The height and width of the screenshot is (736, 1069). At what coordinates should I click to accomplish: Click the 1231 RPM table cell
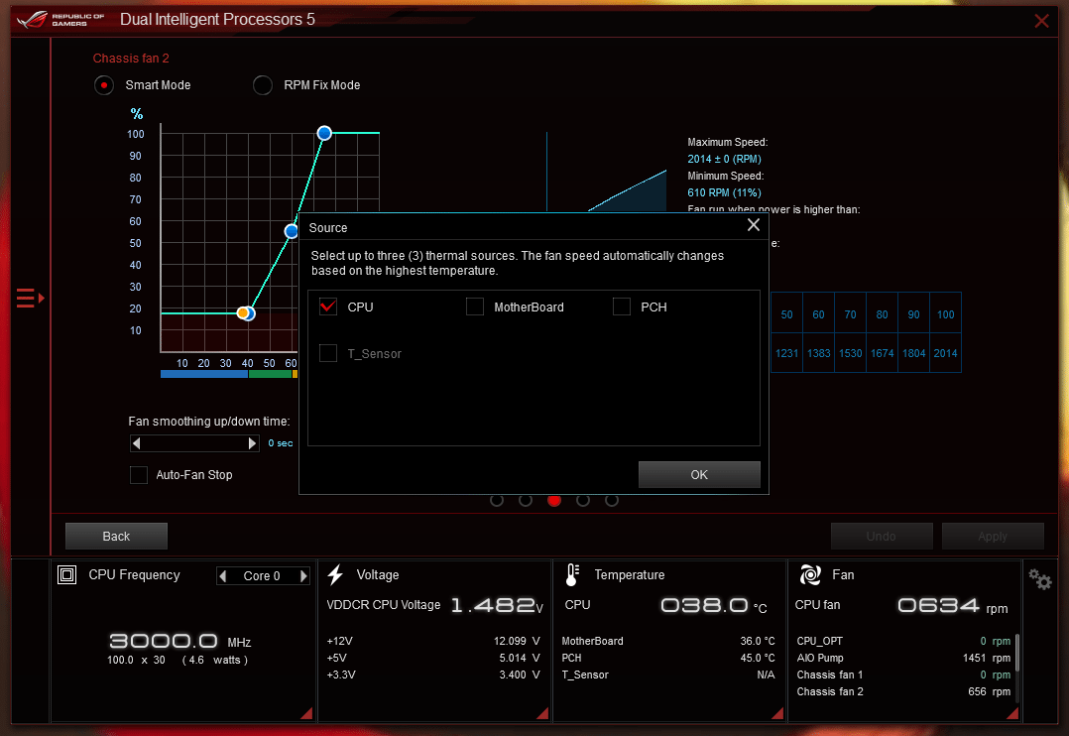786,353
